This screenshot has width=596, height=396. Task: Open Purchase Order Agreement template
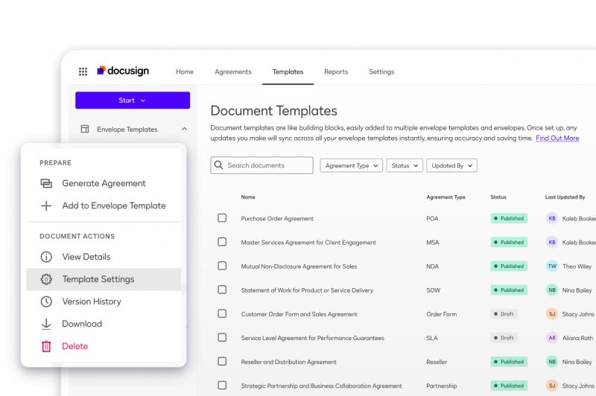277,219
